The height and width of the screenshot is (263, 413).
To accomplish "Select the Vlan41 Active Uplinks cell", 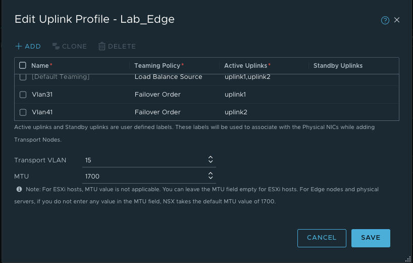I will 236,112.
